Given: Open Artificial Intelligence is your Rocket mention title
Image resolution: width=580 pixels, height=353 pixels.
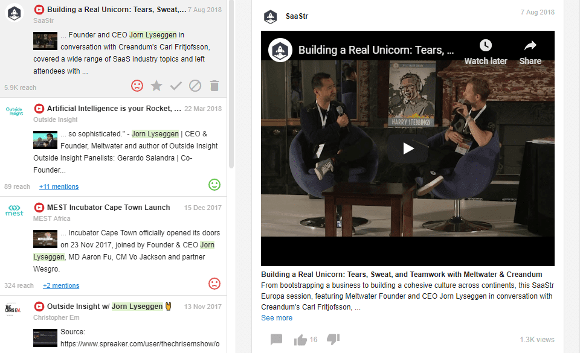Looking at the screenshot, I should point(114,109).
